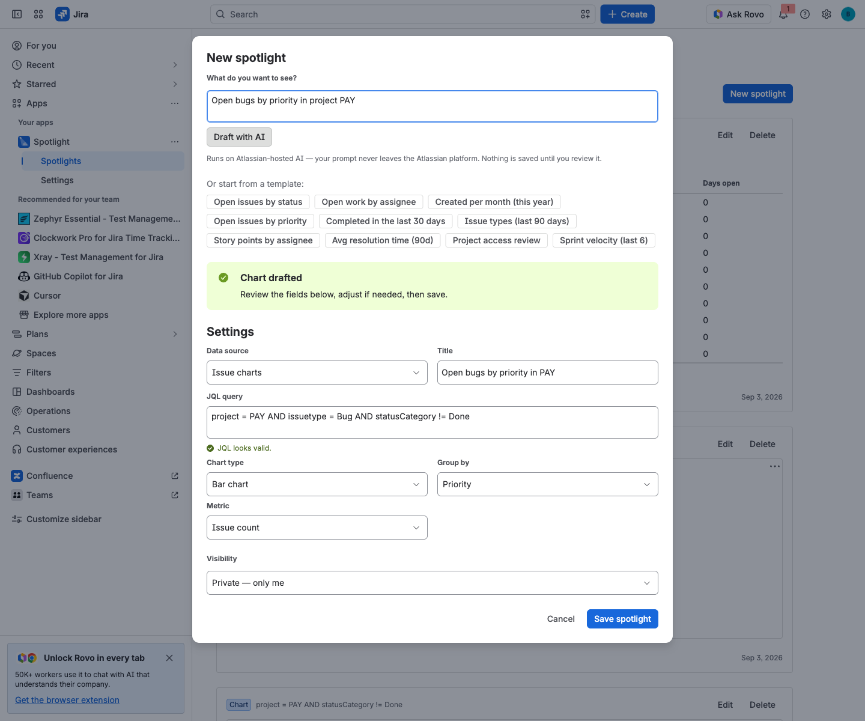Open the Metric dropdown

[x=317, y=528]
